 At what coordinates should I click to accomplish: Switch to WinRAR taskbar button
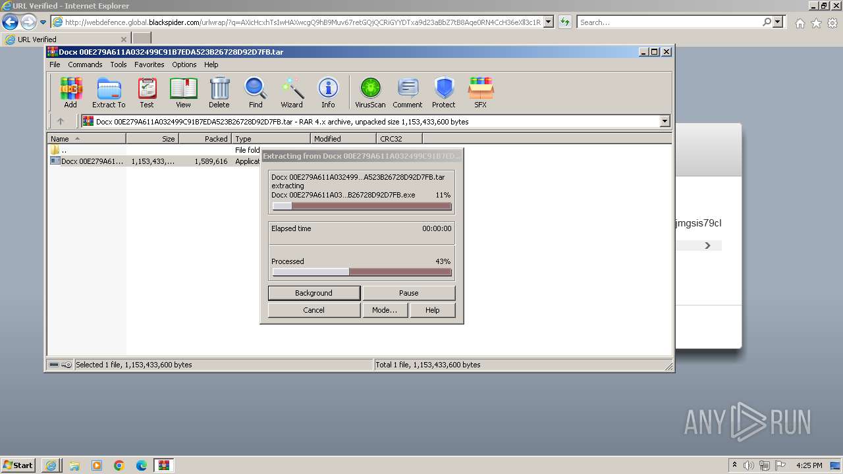[163, 465]
